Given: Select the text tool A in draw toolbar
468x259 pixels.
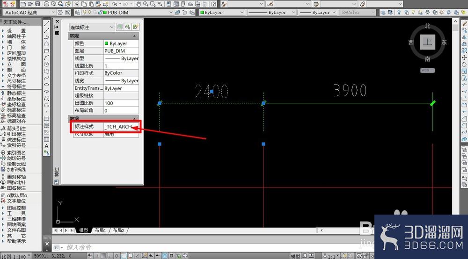Looking at the screenshot, I should 46,146.
